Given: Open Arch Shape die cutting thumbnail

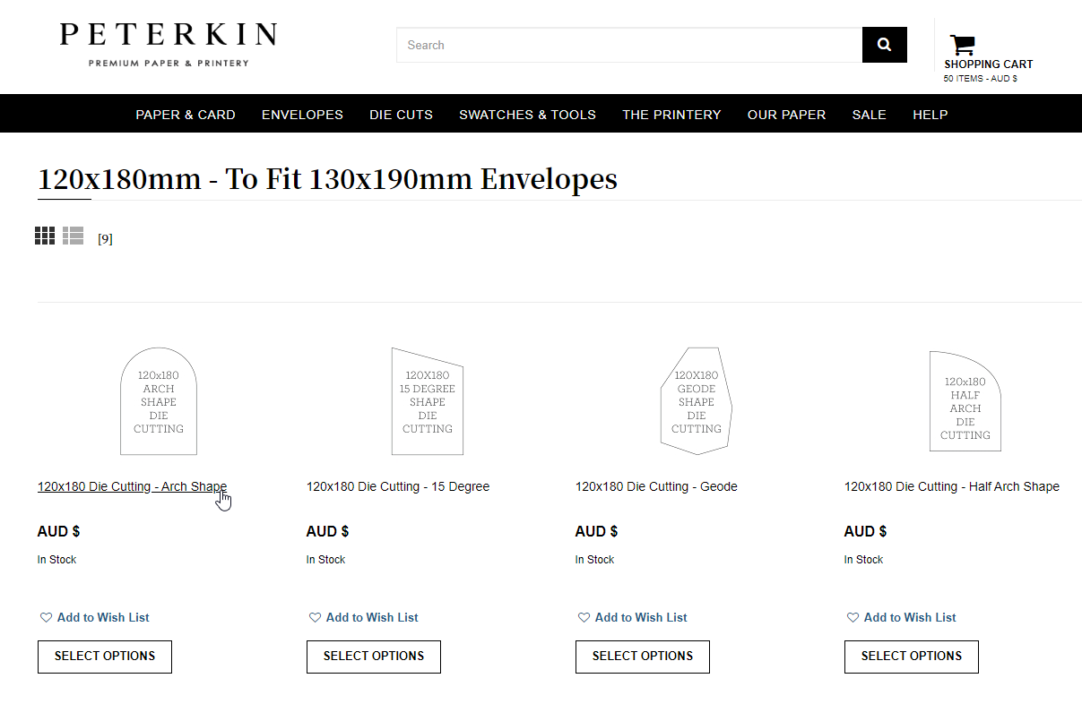Looking at the screenshot, I should tap(159, 401).
